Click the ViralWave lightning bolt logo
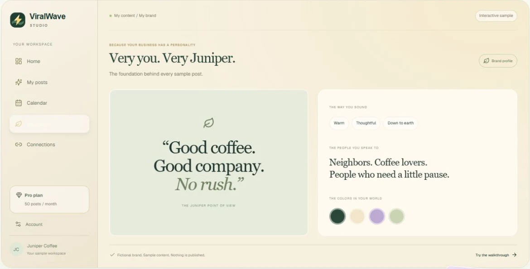 [18, 20]
